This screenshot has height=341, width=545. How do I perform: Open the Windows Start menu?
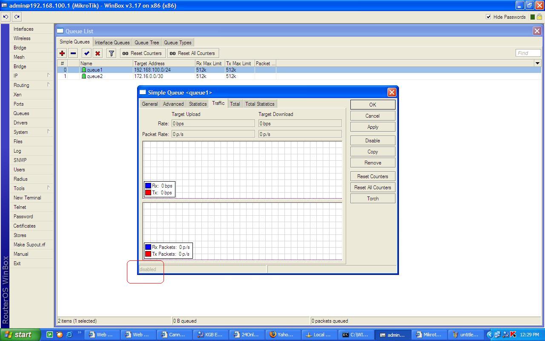20,335
